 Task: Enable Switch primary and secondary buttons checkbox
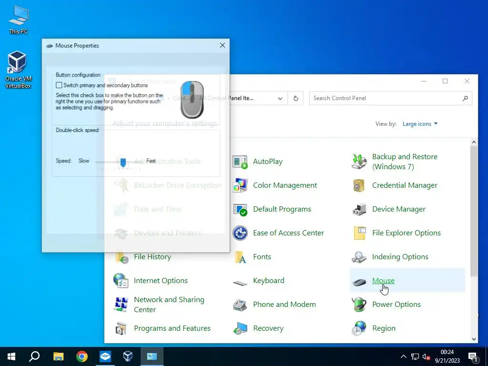[x=59, y=85]
